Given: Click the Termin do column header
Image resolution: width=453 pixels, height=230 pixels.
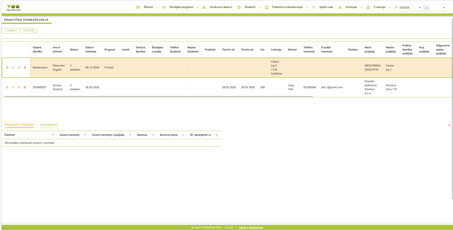Looking at the screenshot, I should click(x=247, y=50).
